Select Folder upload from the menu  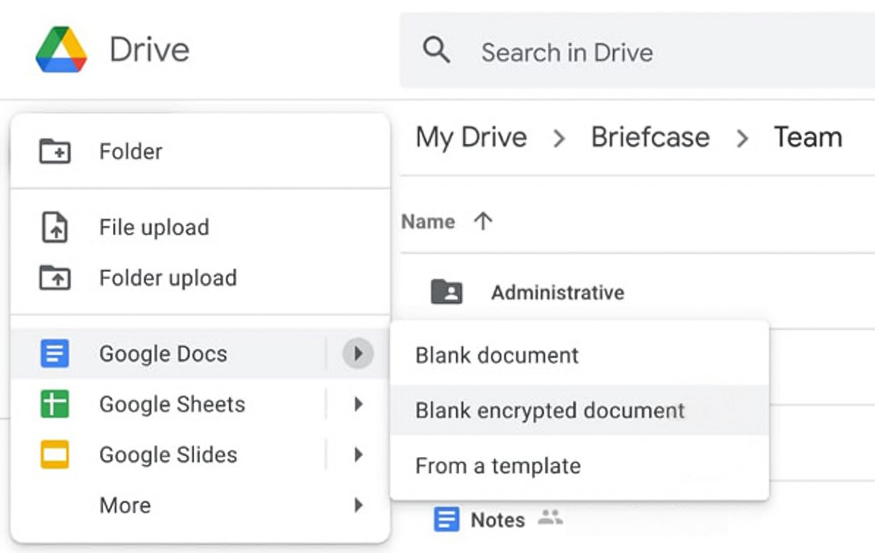coord(200,278)
